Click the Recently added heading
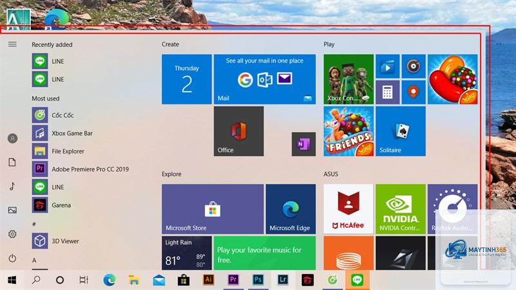516x290 pixels. [52, 44]
